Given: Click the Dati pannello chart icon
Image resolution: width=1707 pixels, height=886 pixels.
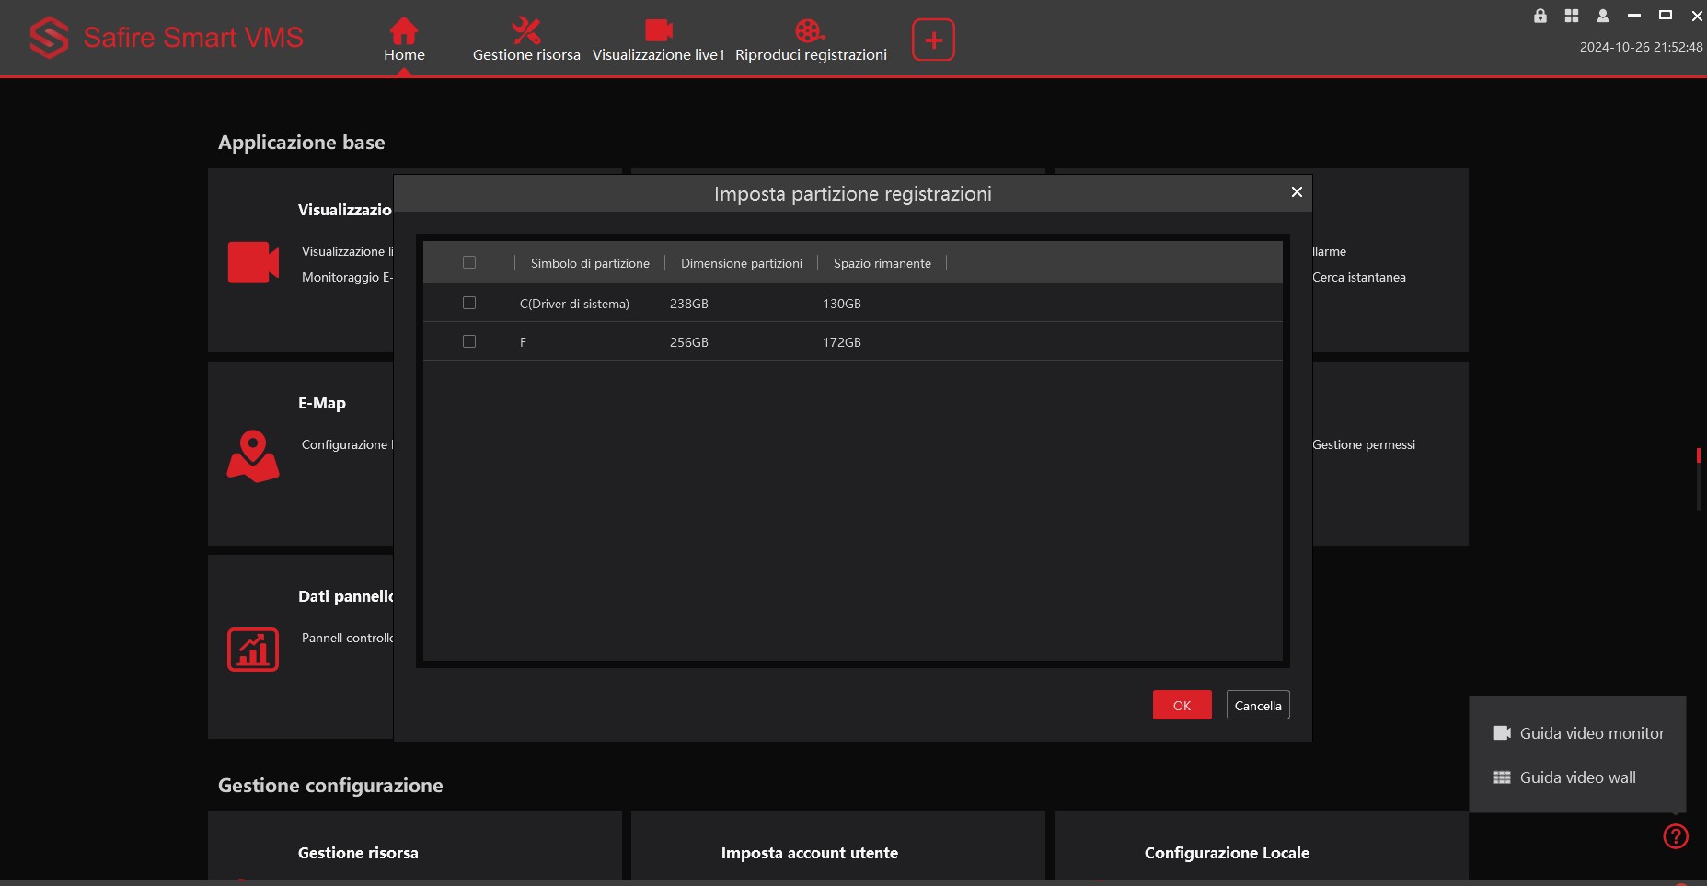Looking at the screenshot, I should point(253,650).
